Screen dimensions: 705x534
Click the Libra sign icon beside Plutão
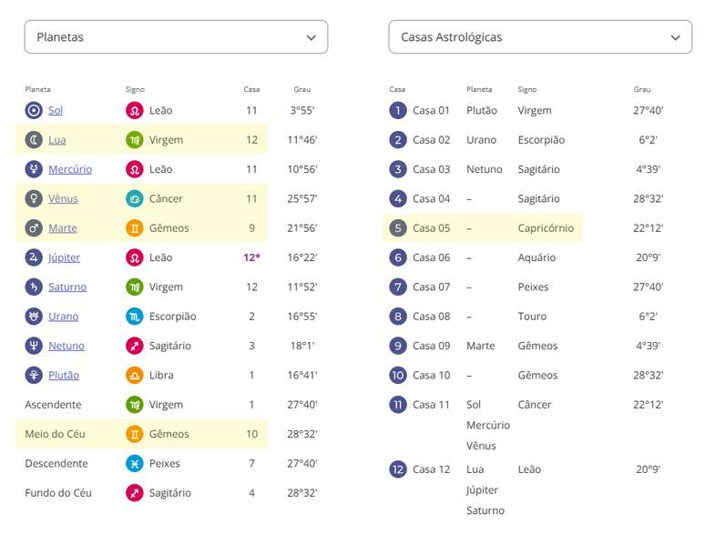(135, 375)
